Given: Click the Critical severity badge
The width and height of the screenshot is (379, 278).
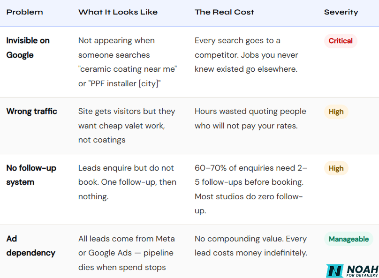Looking at the screenshot, I should [341, 41].
